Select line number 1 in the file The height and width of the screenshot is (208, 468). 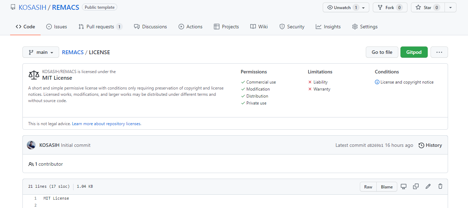(35, 198)
